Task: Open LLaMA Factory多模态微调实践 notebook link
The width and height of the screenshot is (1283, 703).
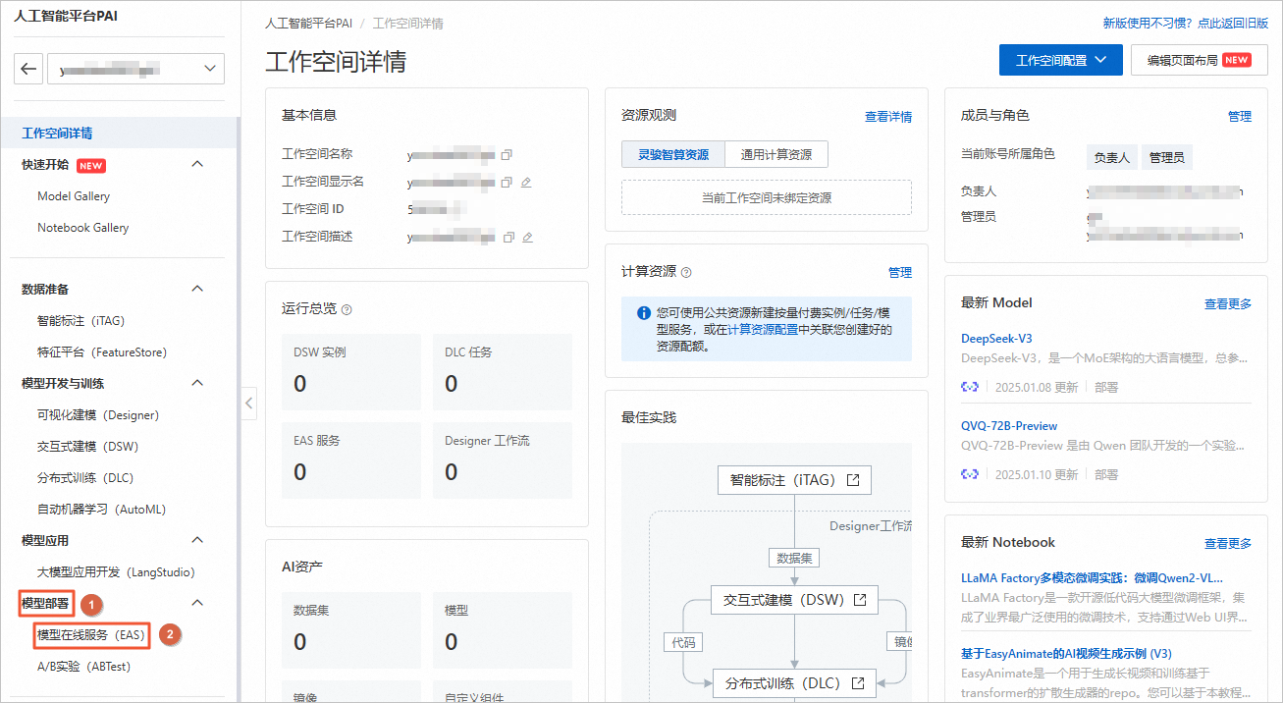Action: (1092, 578)
